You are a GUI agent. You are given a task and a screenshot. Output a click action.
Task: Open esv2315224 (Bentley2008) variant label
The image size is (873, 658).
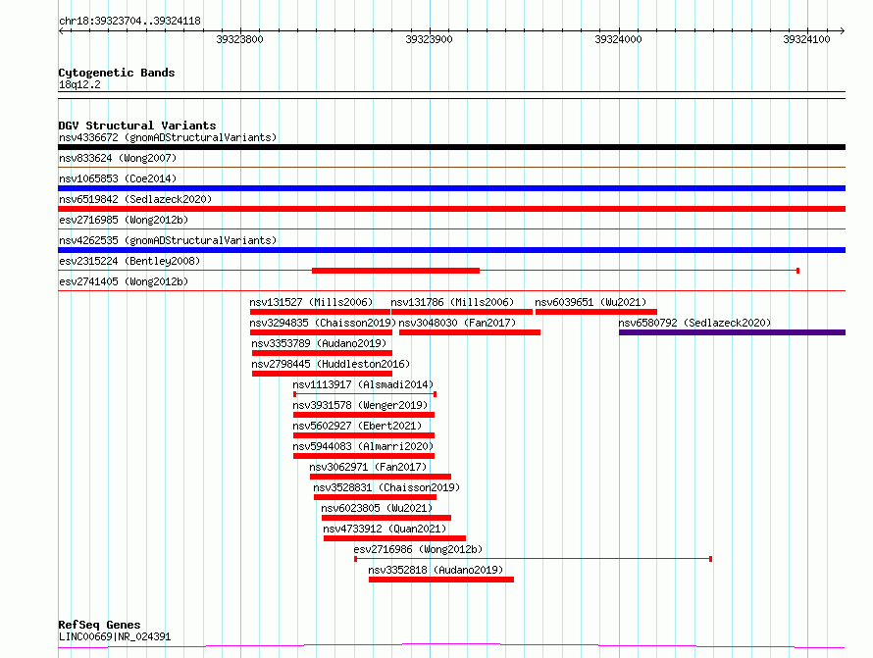pyautogui.click(x=129, y=261)
